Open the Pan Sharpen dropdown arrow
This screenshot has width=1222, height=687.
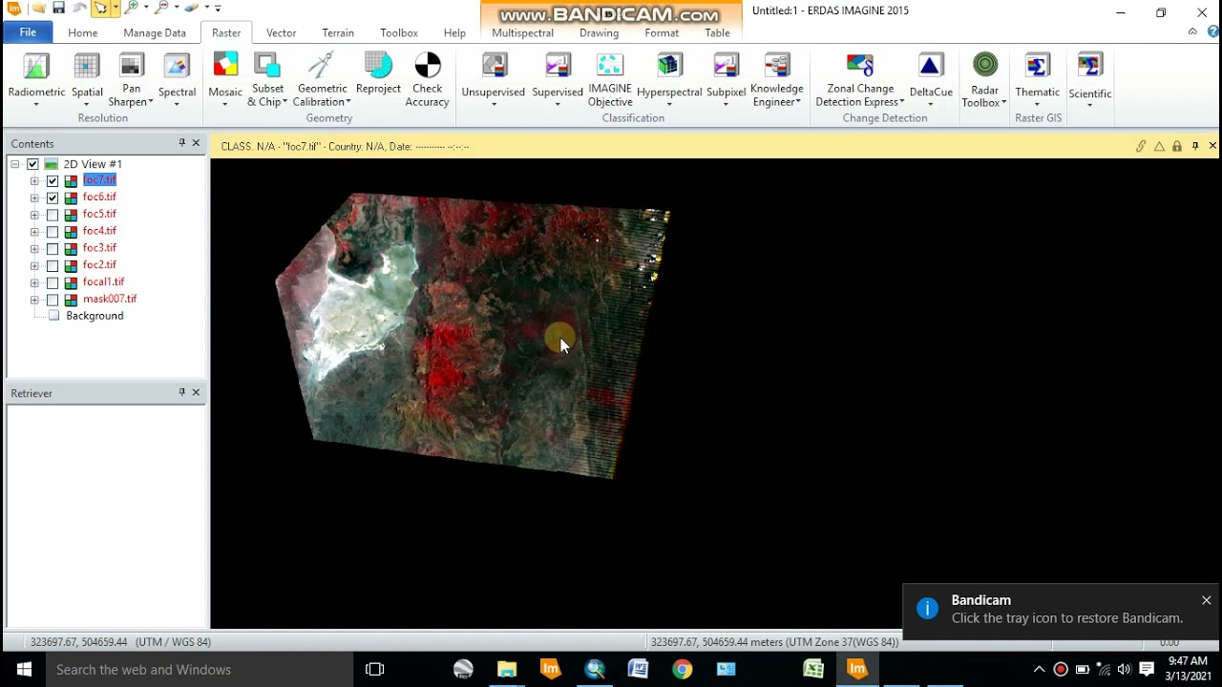(151, 103)
